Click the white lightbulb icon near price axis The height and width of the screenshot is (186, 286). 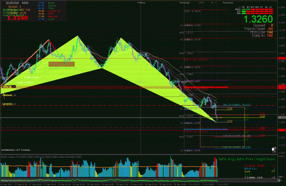click(x=273, y=149)
